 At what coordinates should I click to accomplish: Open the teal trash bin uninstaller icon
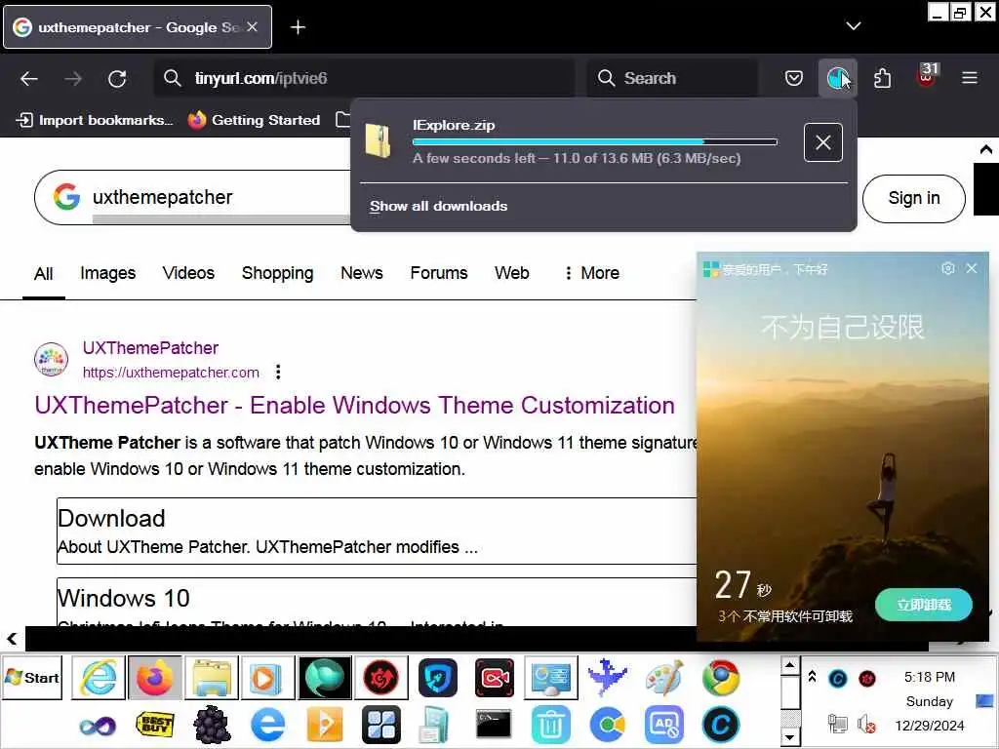550,725
